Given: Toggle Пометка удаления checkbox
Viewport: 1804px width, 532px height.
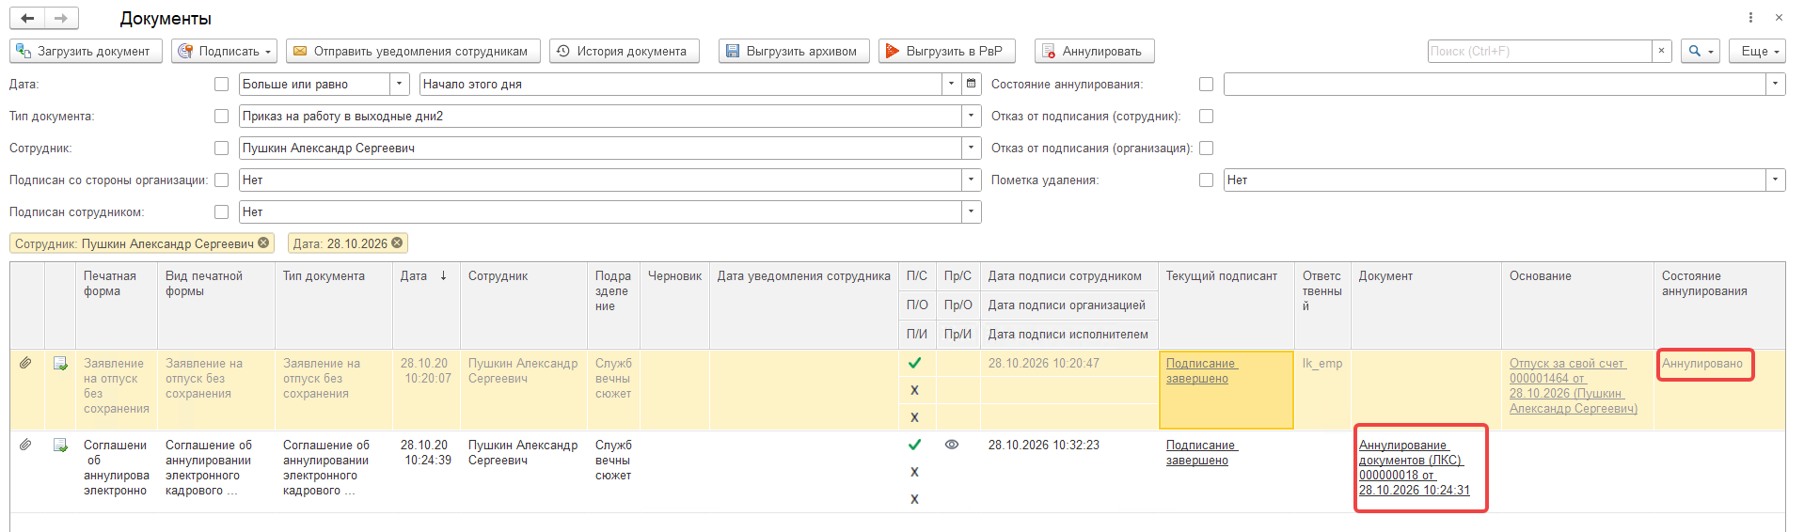Looking at the screenshot, I should click(x=1206, y=180).
